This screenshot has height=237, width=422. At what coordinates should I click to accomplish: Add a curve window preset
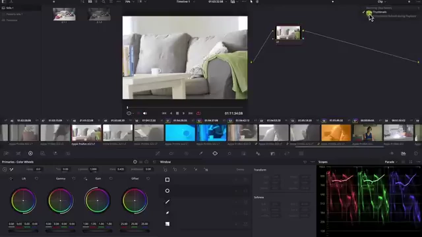click(196, 170)
